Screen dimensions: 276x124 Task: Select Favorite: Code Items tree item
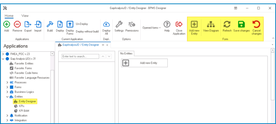pyautogui.click(x=23, y=73)
